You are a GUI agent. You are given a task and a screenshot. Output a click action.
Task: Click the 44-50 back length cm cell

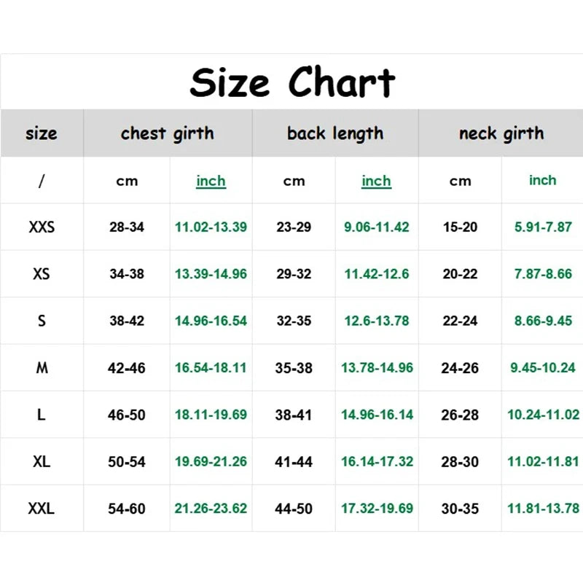(x=294, y=509)
